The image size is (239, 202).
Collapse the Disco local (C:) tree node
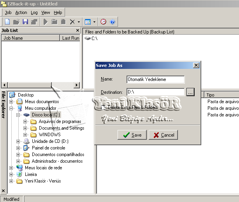(18, 115)
